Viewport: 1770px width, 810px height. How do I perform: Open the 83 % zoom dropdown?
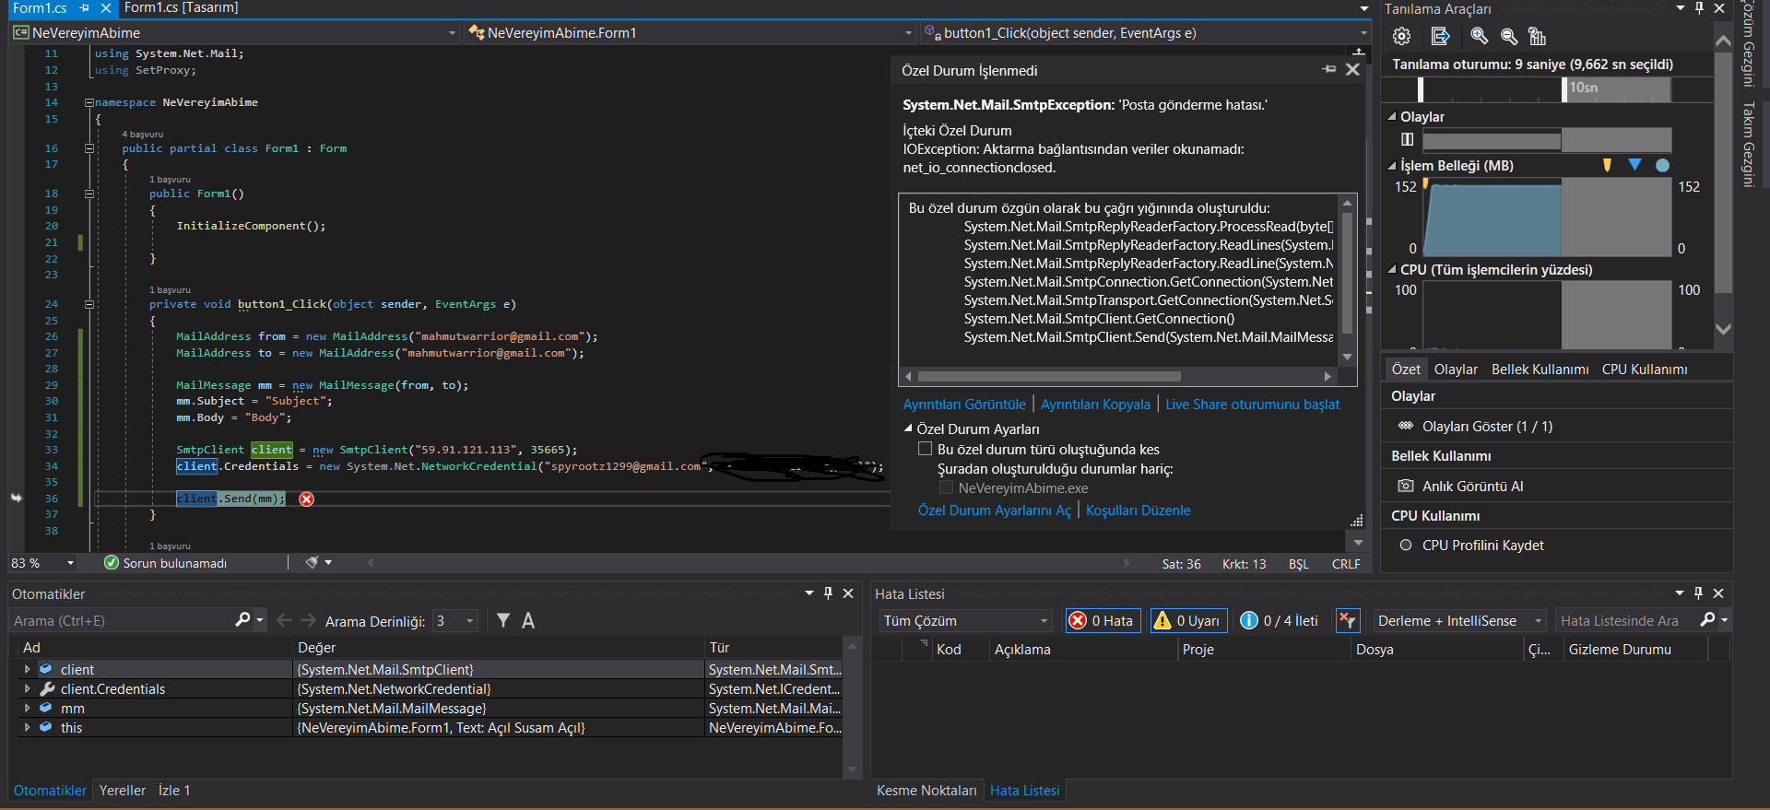coord(70,562)
